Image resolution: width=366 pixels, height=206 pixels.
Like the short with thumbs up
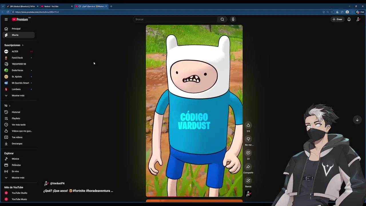point(248,125)
